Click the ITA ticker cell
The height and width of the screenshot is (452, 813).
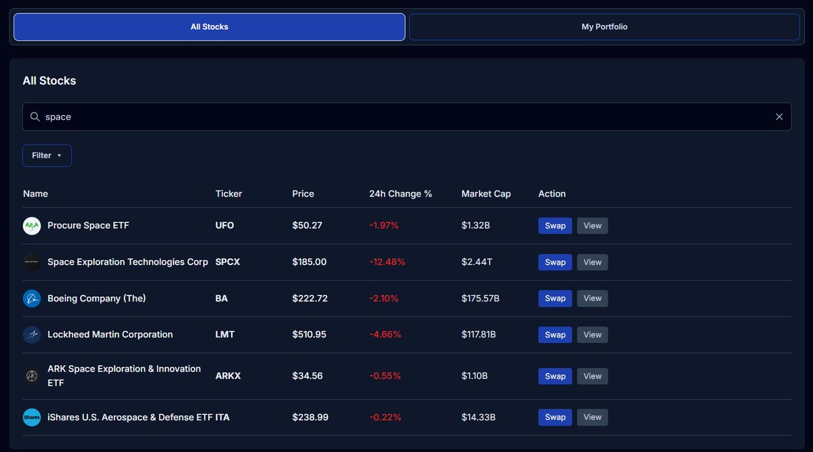point(222,417)
